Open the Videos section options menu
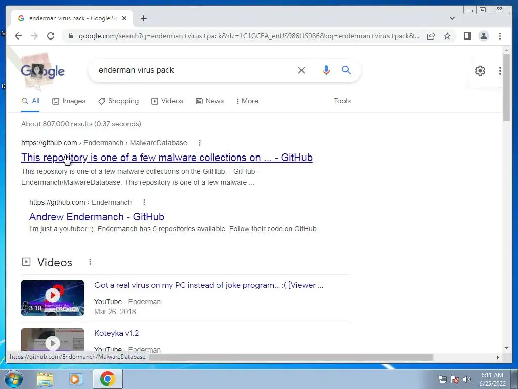Image resolution: width=518 pixels, height=389 pixels. pyautogui.click(x=90, y=262)
